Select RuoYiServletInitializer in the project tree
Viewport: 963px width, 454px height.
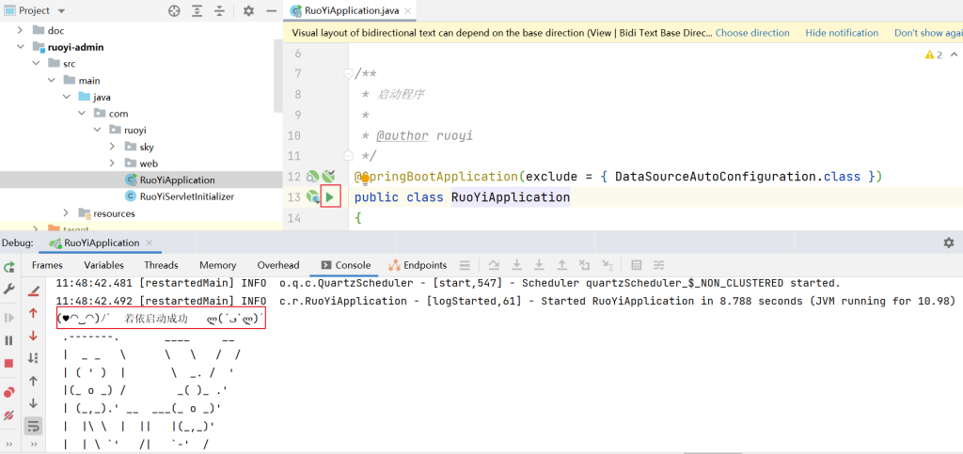(x=186, y=196)
